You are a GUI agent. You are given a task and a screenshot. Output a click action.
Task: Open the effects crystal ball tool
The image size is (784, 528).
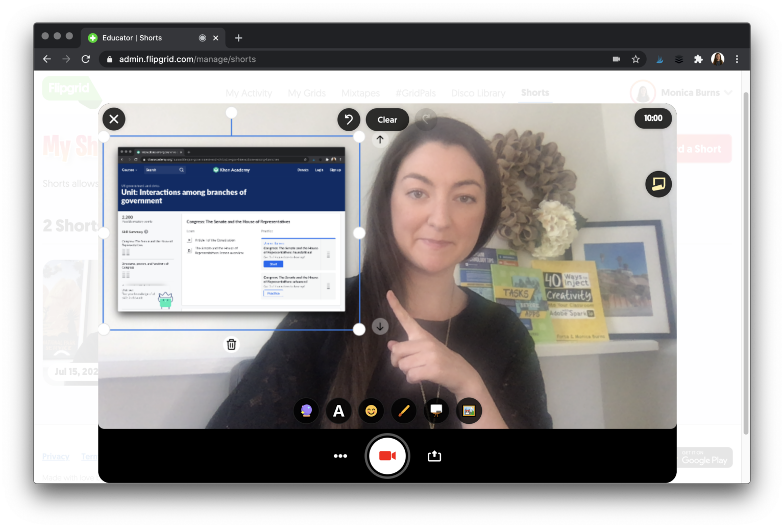click(x=306, y=411)
